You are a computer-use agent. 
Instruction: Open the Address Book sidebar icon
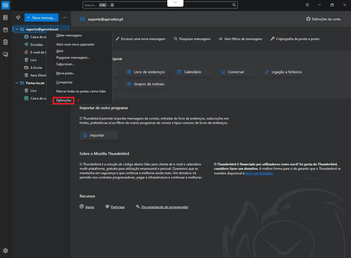click(5, 18)
